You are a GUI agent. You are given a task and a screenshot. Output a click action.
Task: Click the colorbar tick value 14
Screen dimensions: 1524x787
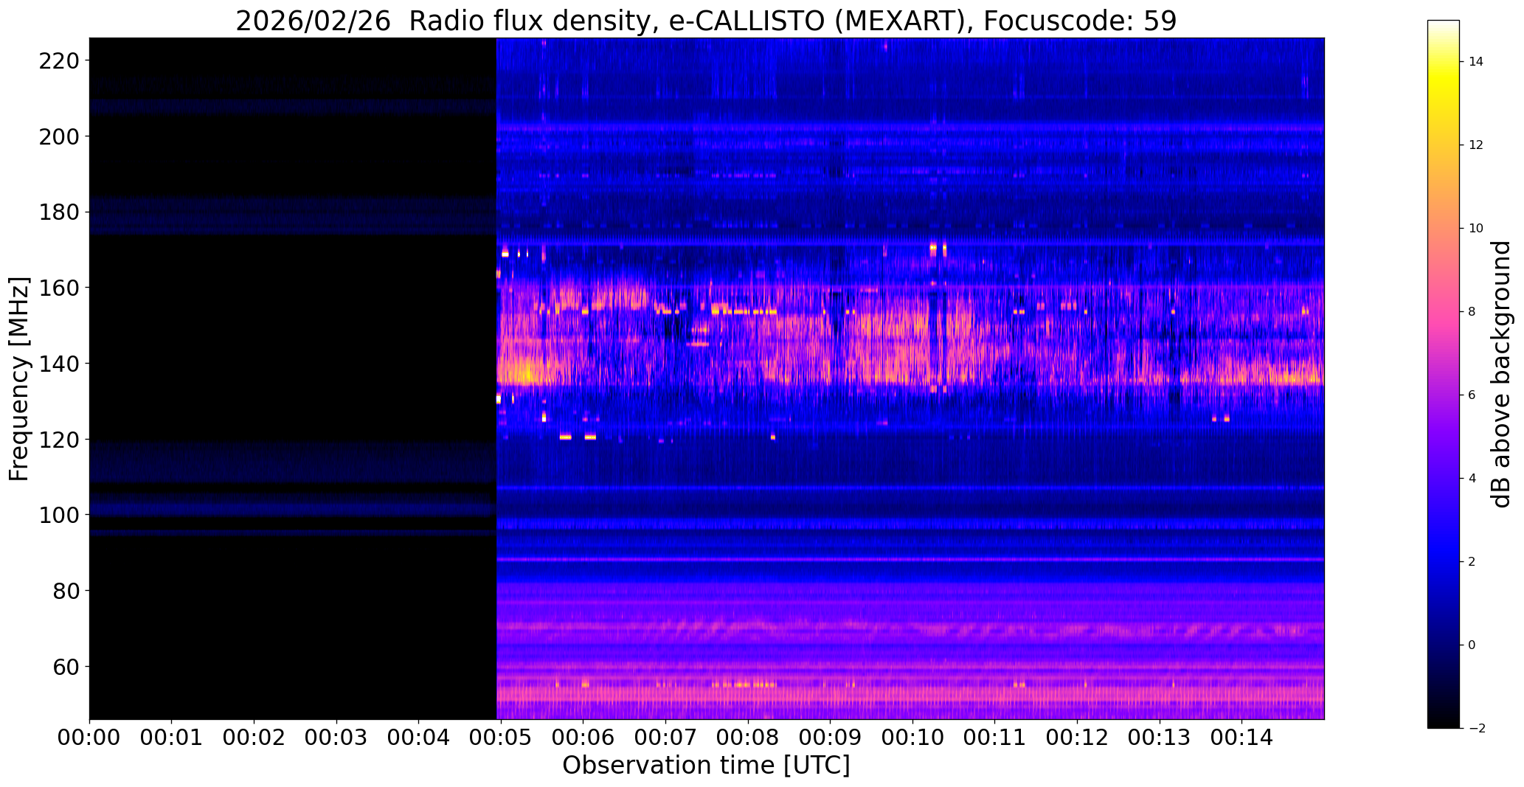pos(1476,62)
